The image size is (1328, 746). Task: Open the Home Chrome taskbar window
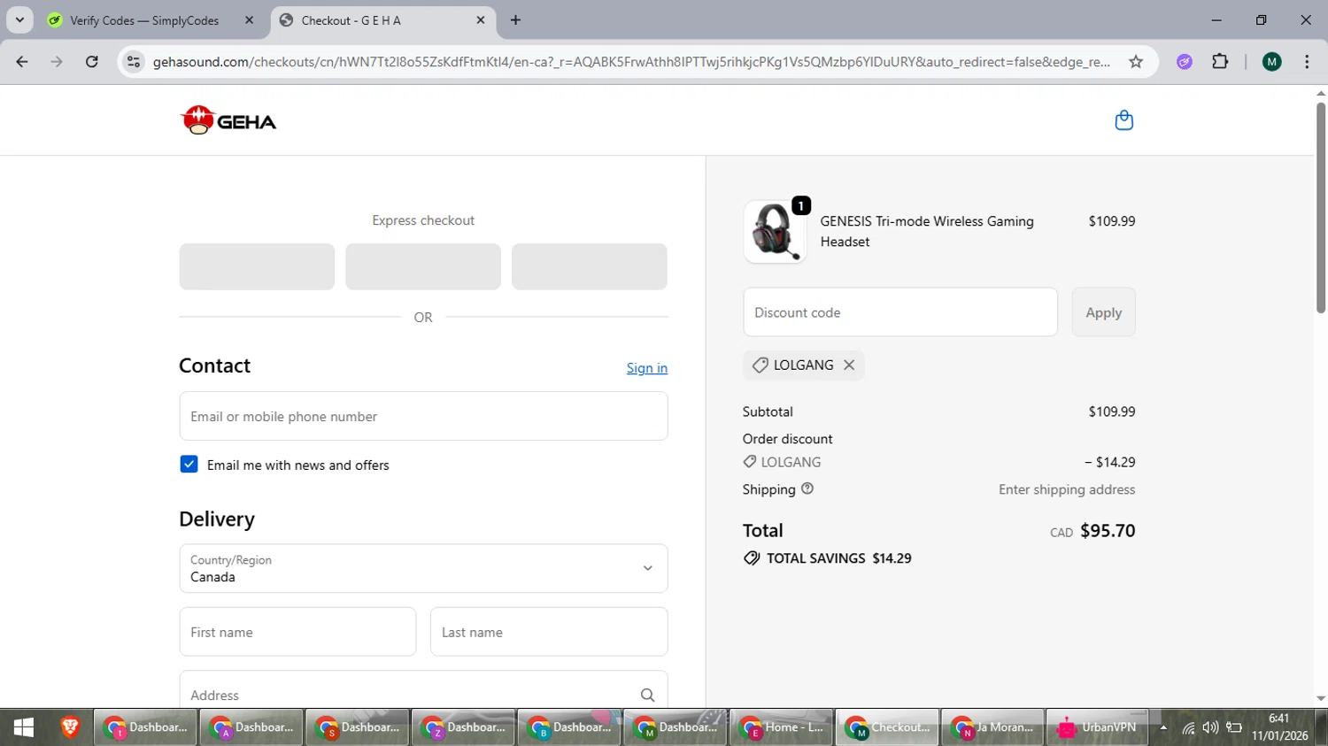click(x=781, y=727)
